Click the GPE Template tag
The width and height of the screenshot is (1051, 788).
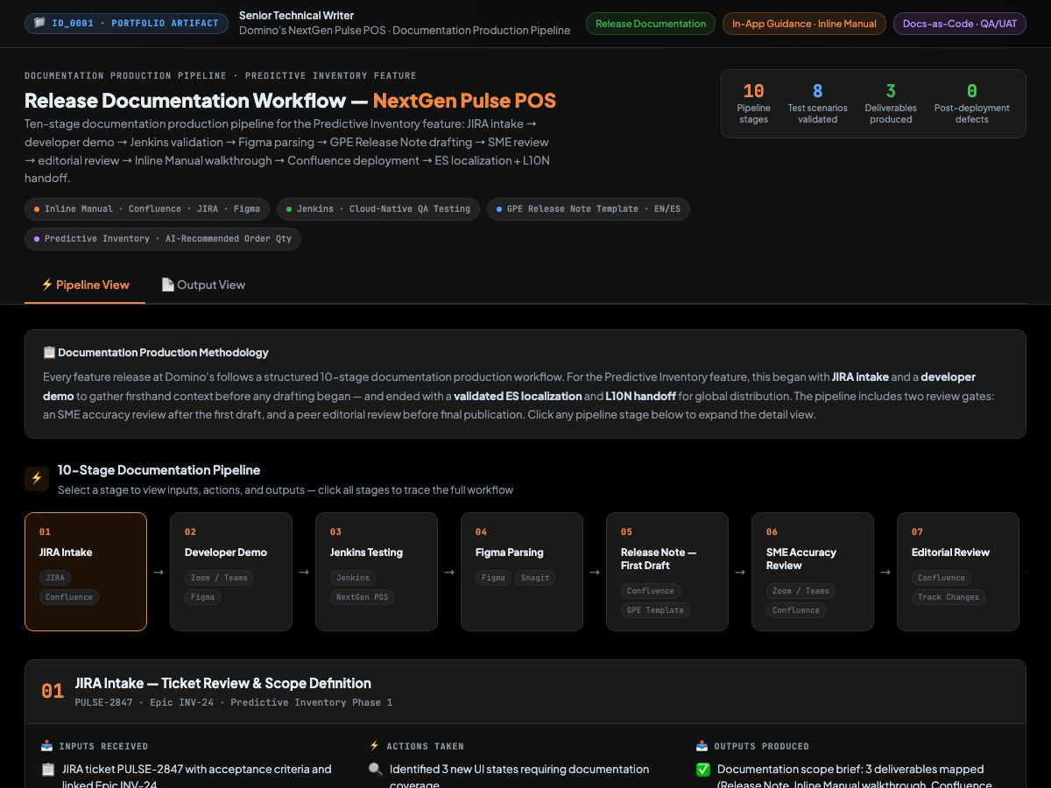tap(656, 610)
